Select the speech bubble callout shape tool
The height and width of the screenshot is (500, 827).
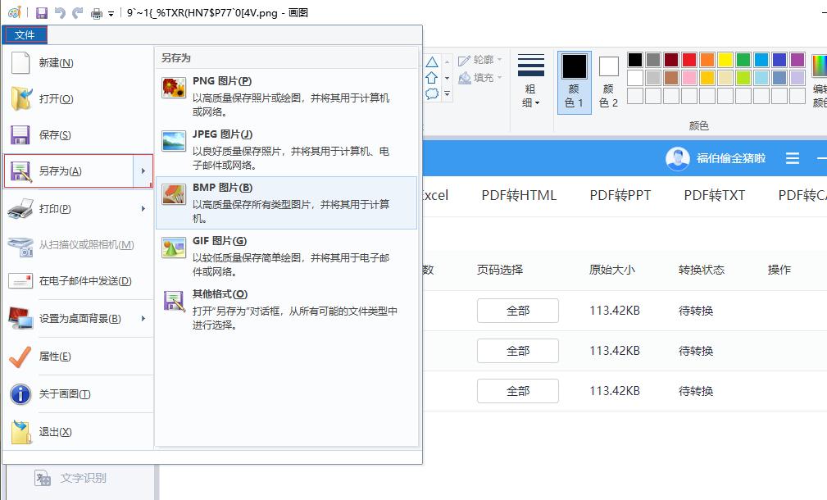(434, 93)
